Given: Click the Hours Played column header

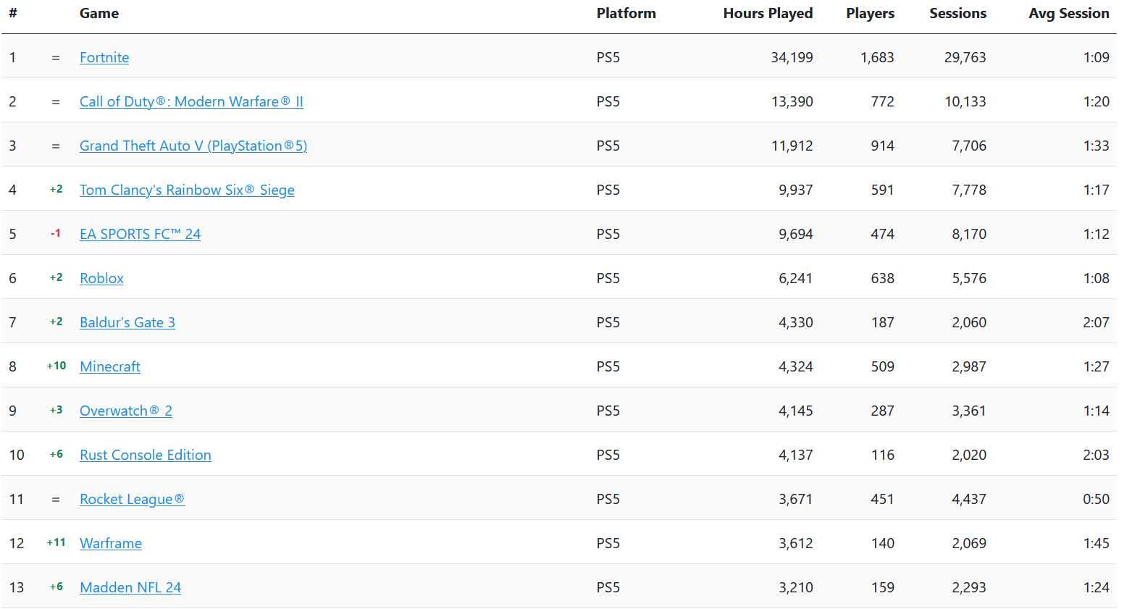Looking at the screenshot, I should pos(768,13).
